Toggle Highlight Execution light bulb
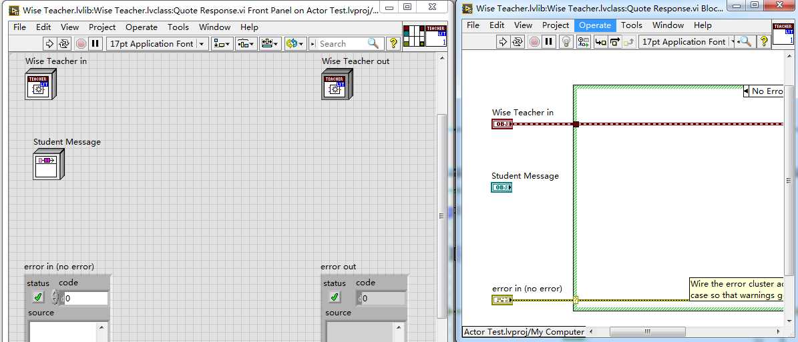This screenshot has width=798, height=342. [x=566, y=42]
